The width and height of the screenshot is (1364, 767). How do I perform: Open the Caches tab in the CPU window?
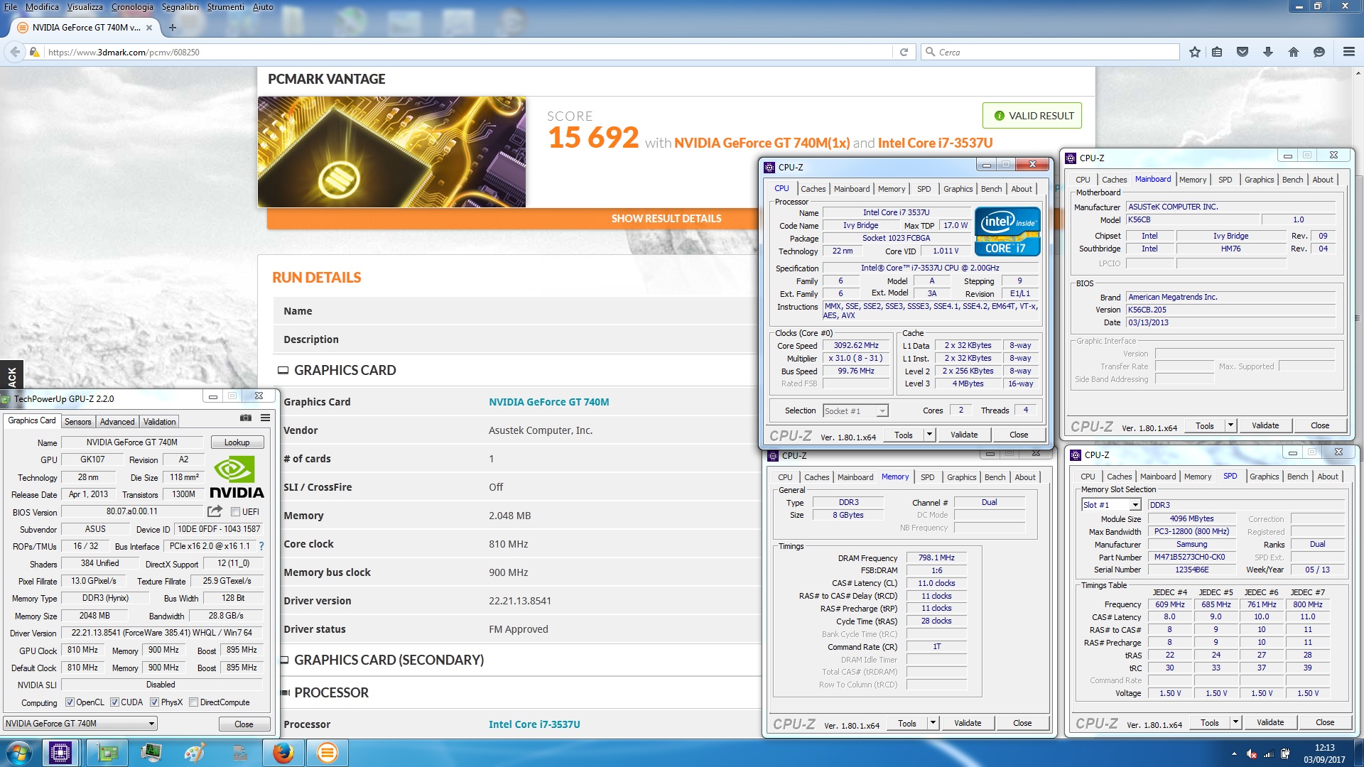(x=813, y=189)
